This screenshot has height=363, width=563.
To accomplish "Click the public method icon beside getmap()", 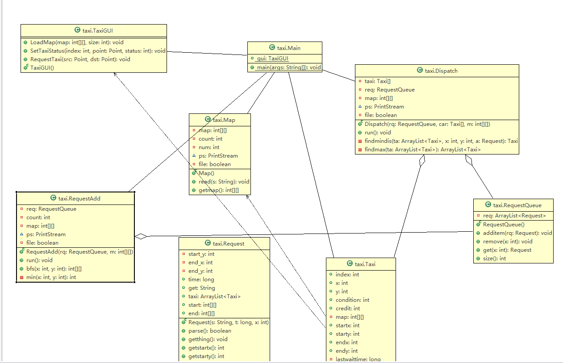I will coord(194,190).
